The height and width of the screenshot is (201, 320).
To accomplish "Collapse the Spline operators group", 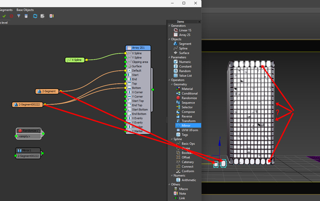I will 171,139.
